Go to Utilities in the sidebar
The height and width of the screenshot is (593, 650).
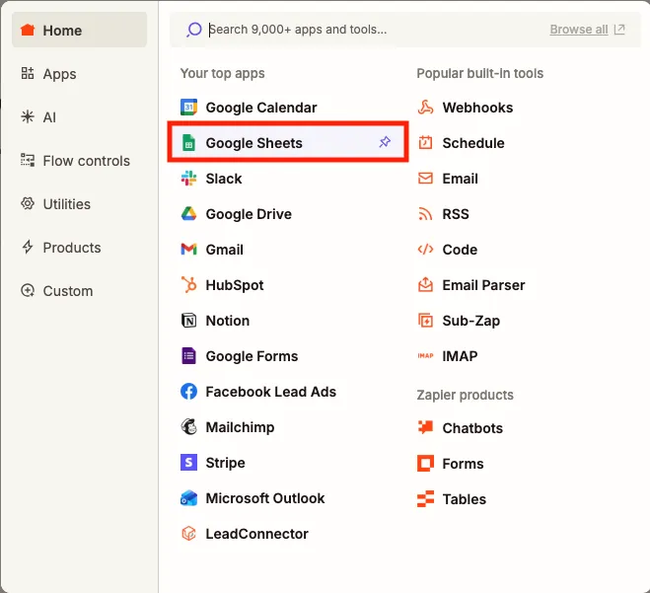coord(79,204)
